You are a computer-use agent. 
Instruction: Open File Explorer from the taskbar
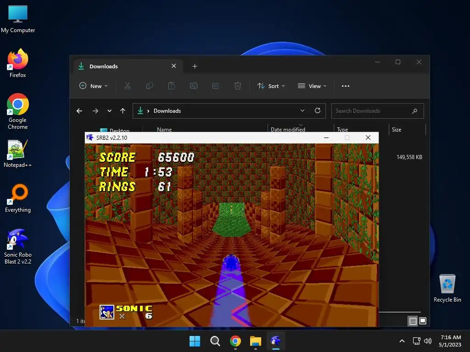coord(255,341)
